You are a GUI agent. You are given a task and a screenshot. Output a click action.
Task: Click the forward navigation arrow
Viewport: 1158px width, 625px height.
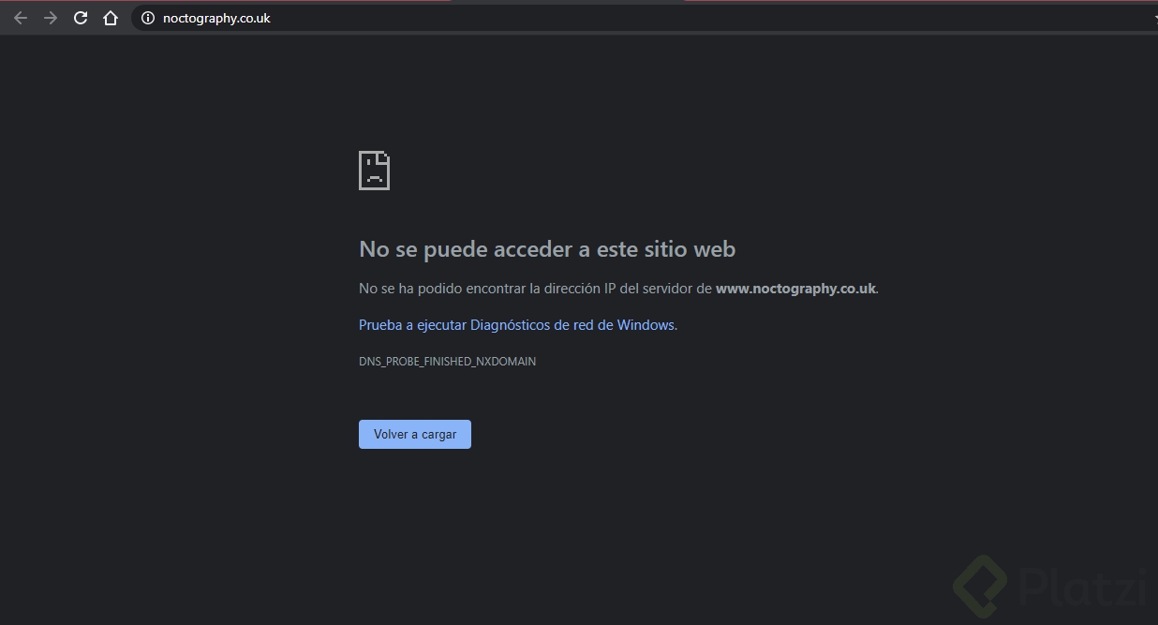click(x=50, y=17)
